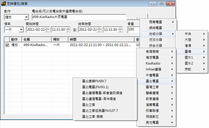Screen dimensions: 209x128
Task: Click the 頻率 column header
Action: [60, 40]
